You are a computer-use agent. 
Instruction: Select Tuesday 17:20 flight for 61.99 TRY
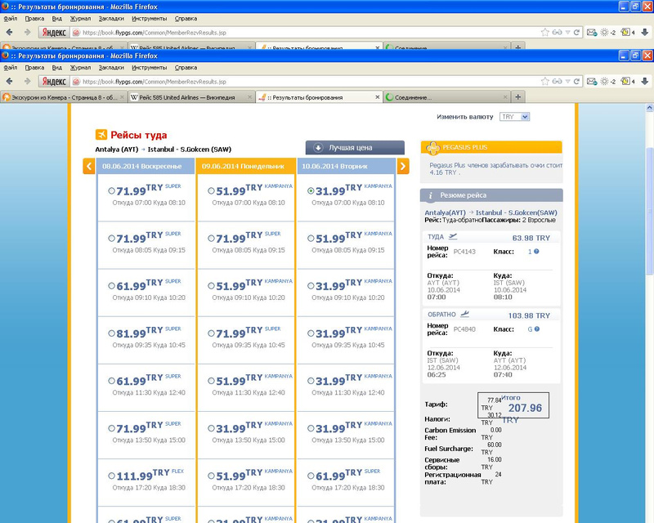(x=311, y=476)
